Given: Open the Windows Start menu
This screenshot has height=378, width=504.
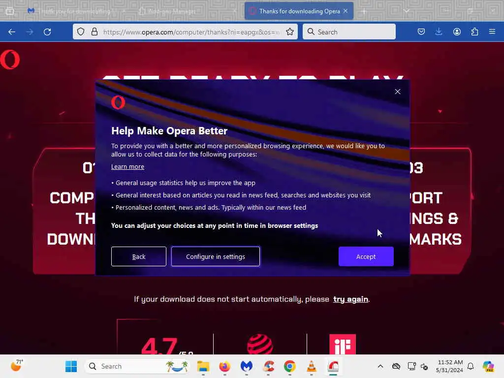Looking at the screenshot, I should [x=71, y=366].
